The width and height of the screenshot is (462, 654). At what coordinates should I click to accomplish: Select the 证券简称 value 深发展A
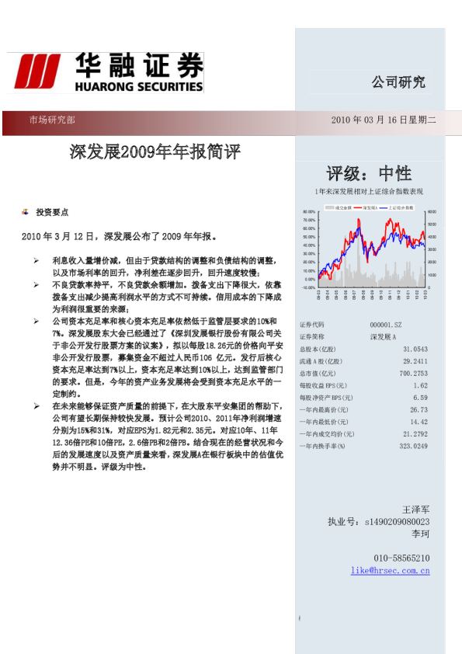(x=383, y=337)
